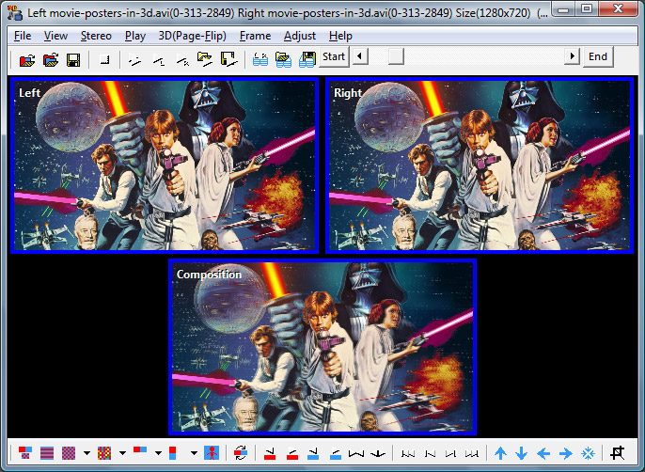645x472 pixels.
Task: Select the crop tool icon
Action: tap(618, 453)
